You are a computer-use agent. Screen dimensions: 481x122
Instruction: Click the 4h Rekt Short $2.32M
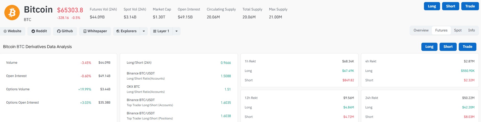tap(469, 80)
